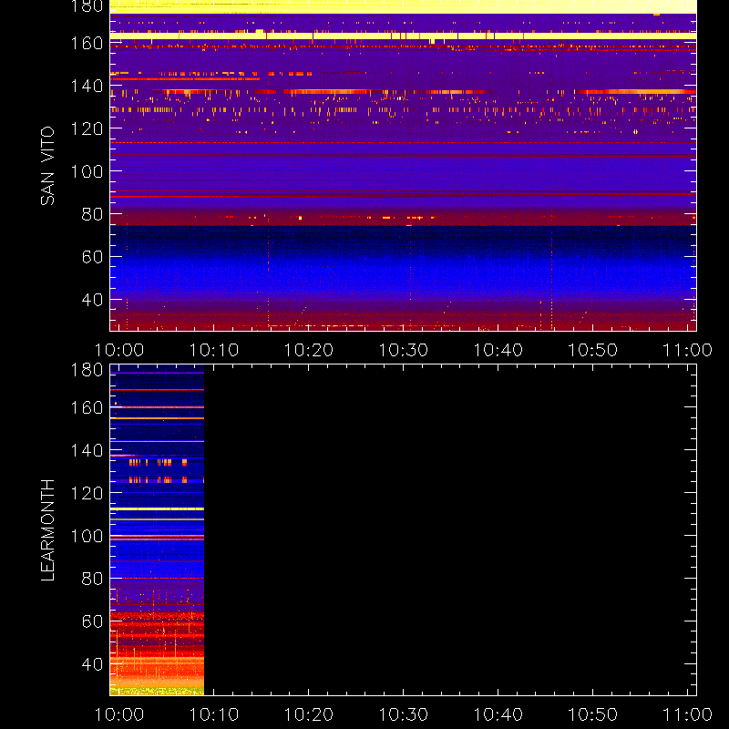
Task: Select the 120 tick label on SAN VITO axis
Action: pos(87,128)
